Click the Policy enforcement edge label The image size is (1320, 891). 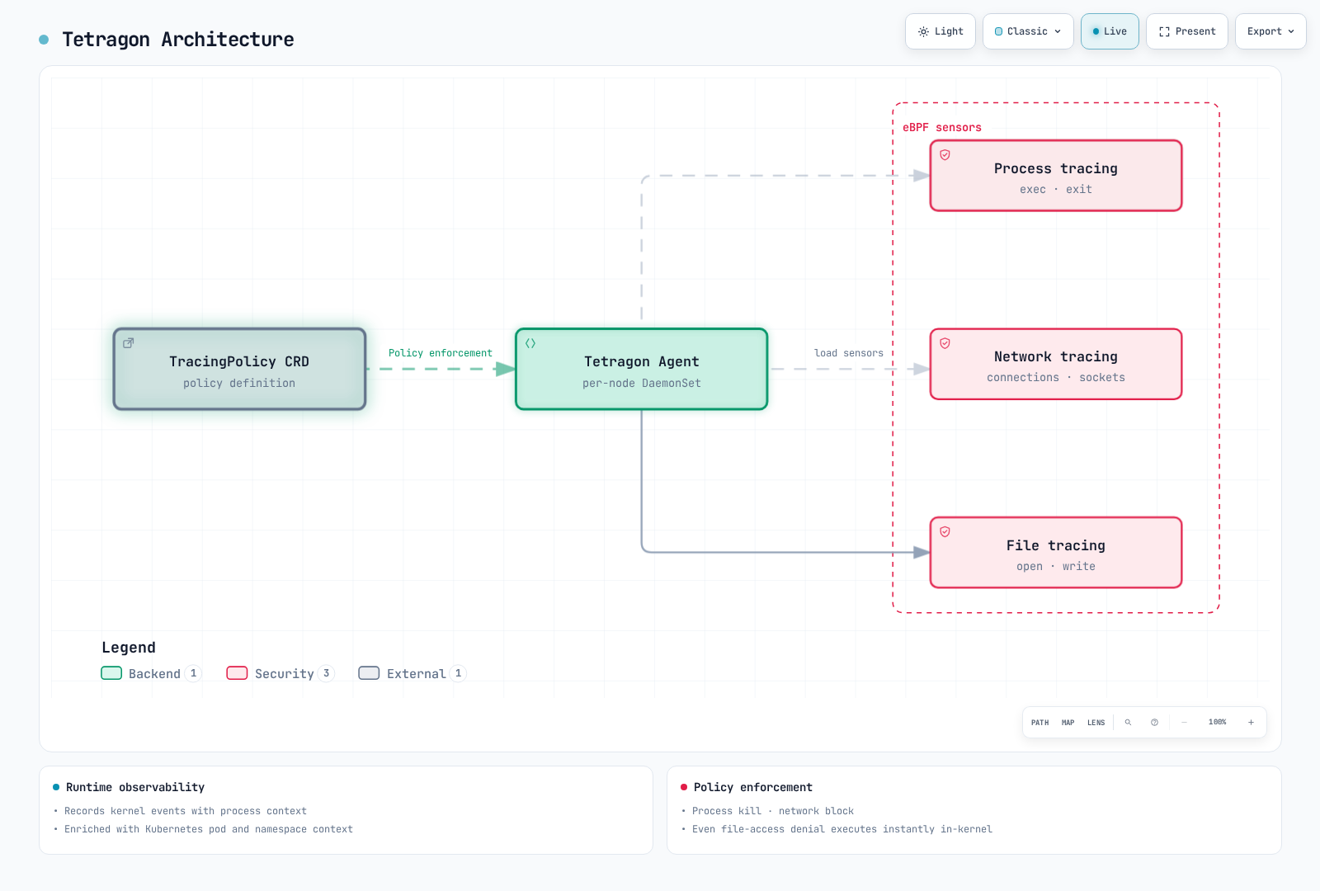[441, 353]
